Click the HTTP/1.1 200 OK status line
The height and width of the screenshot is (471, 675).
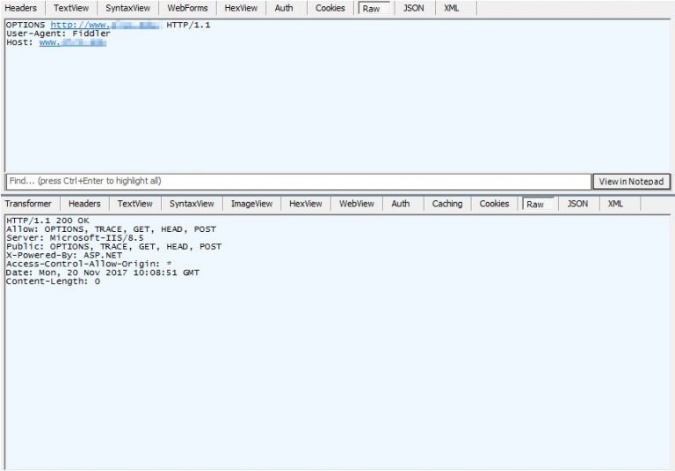click(x=47, y=221)
